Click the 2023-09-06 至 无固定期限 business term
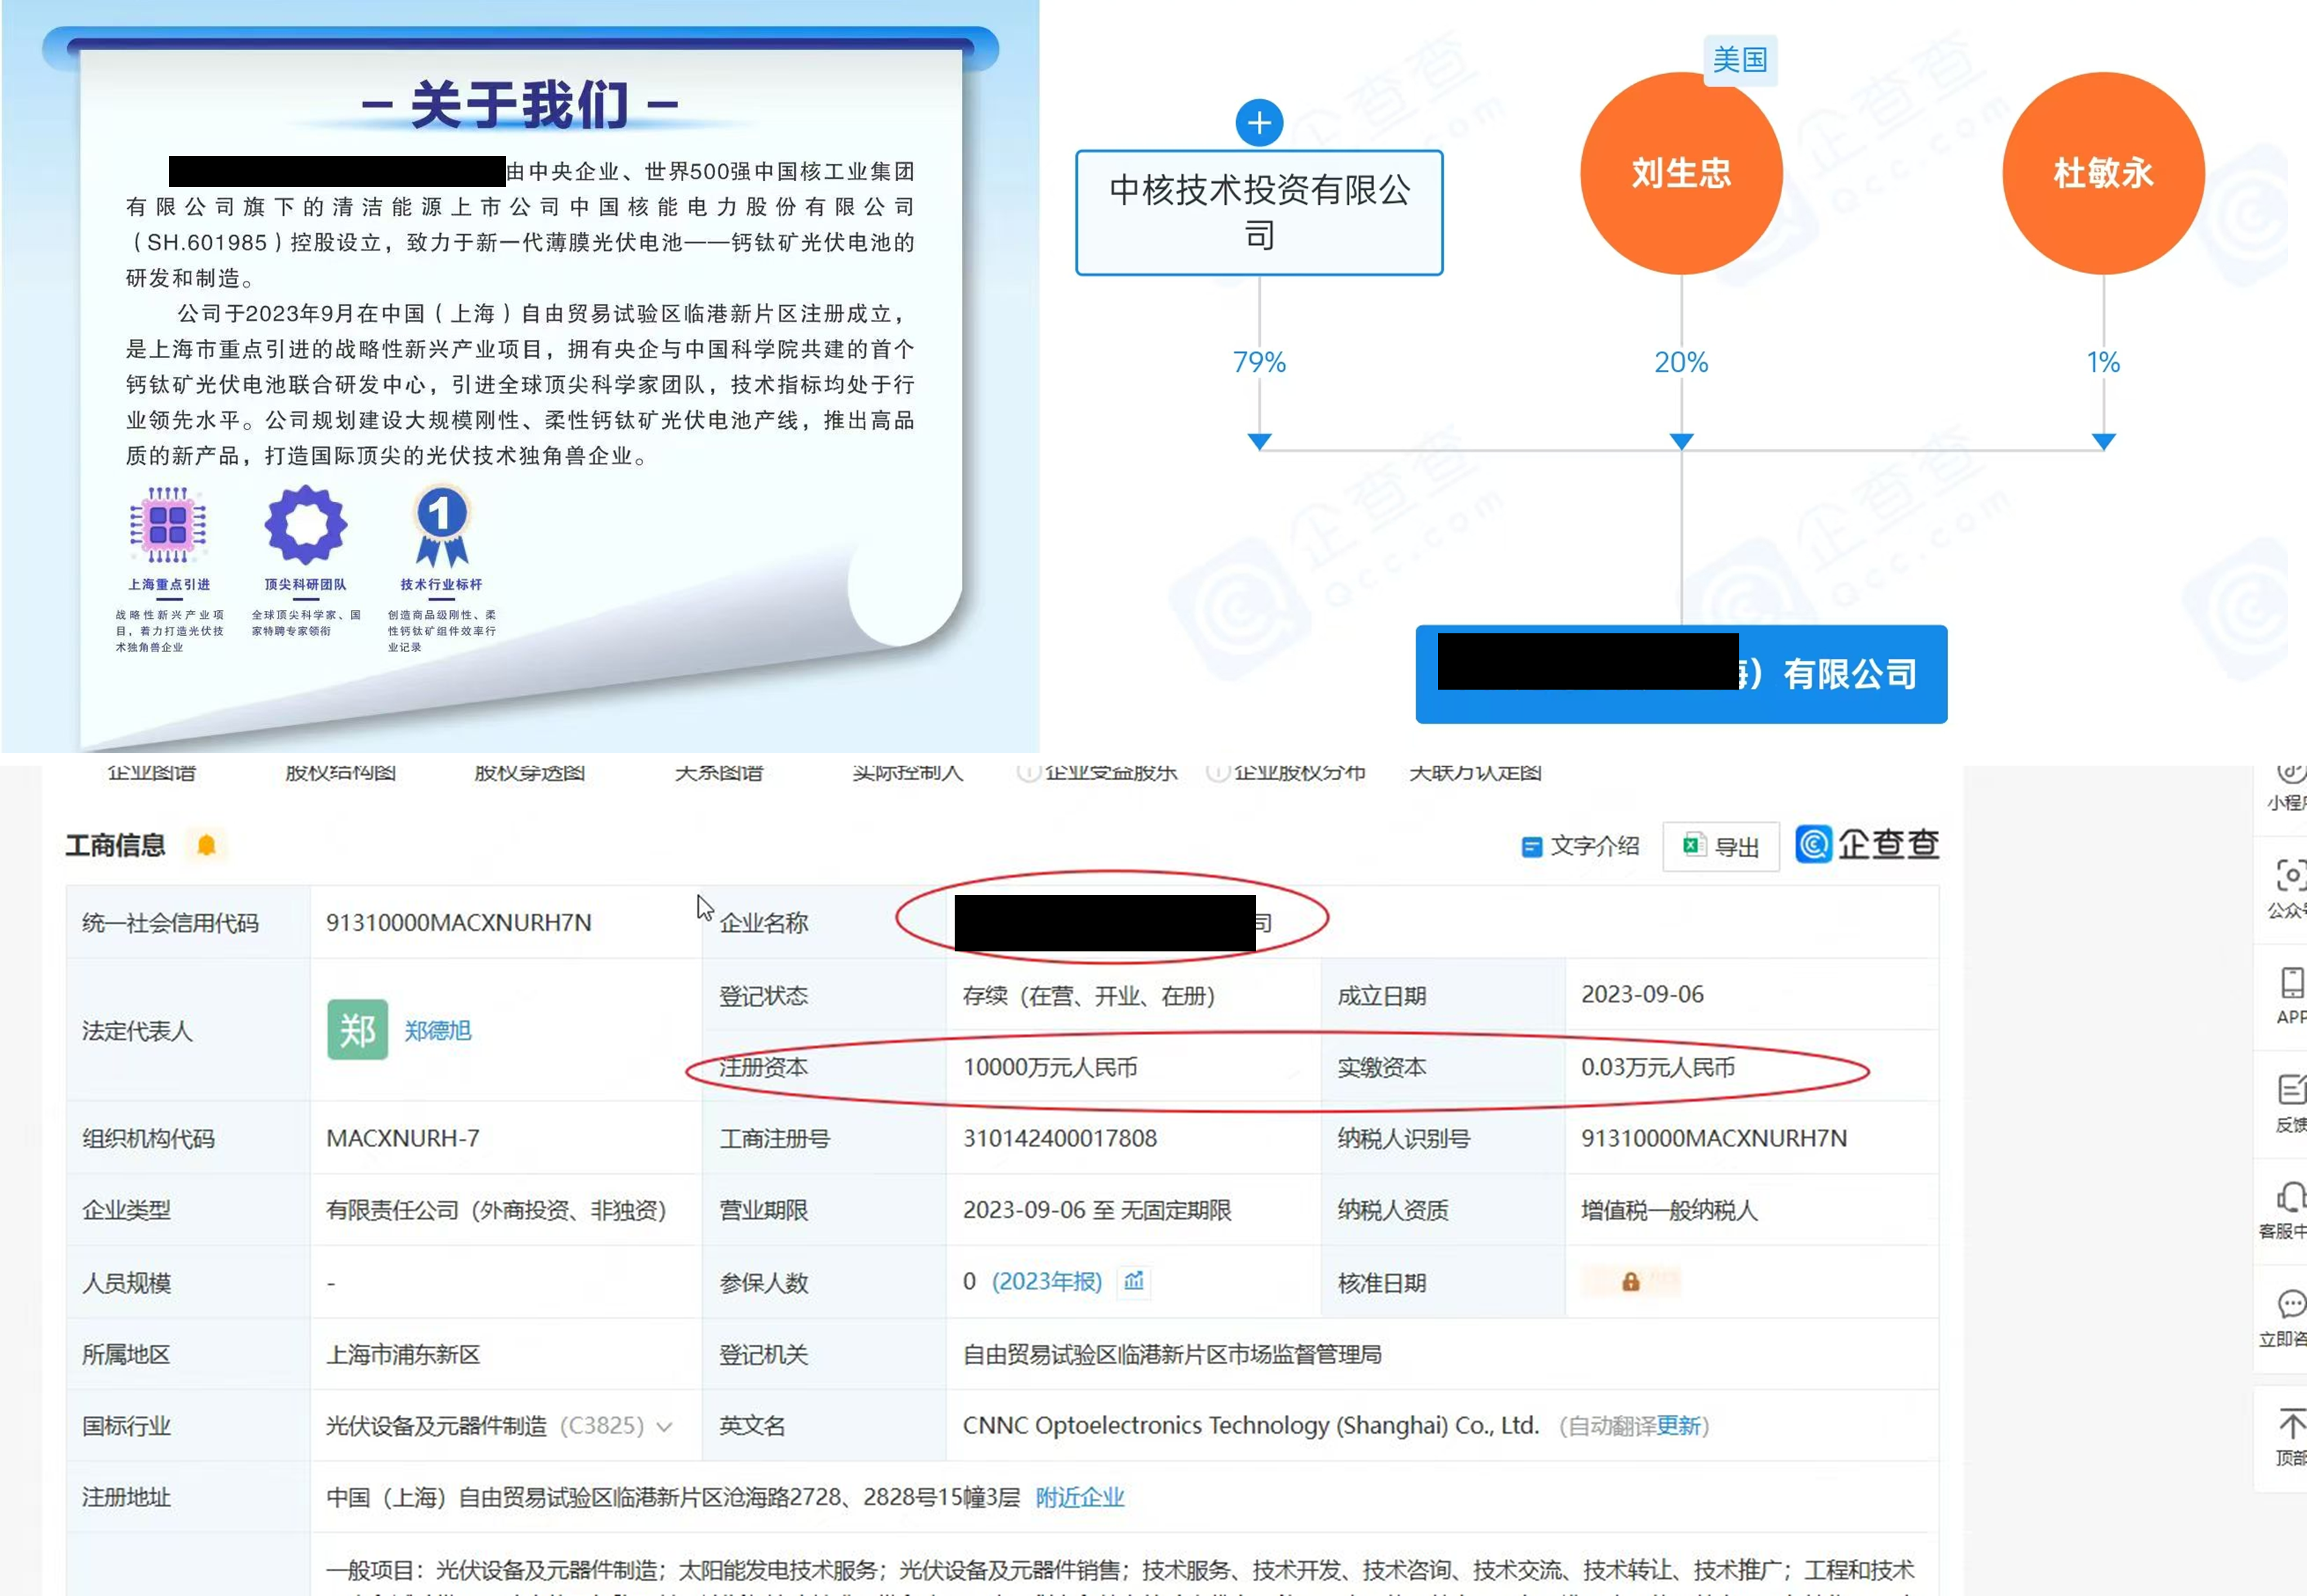 (1097, 1210)
